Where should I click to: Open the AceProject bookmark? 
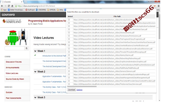30,10
